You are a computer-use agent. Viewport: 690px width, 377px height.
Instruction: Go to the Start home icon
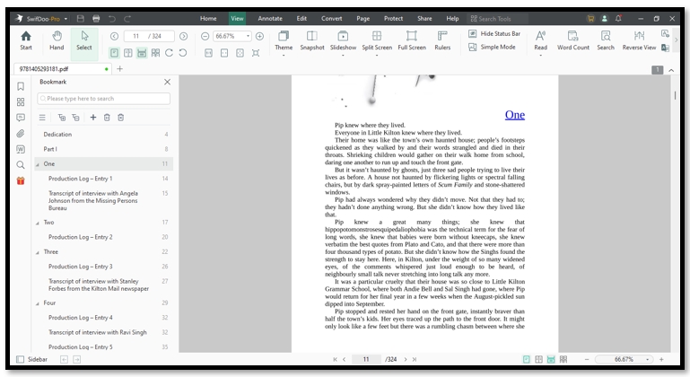tap(26, 40)
